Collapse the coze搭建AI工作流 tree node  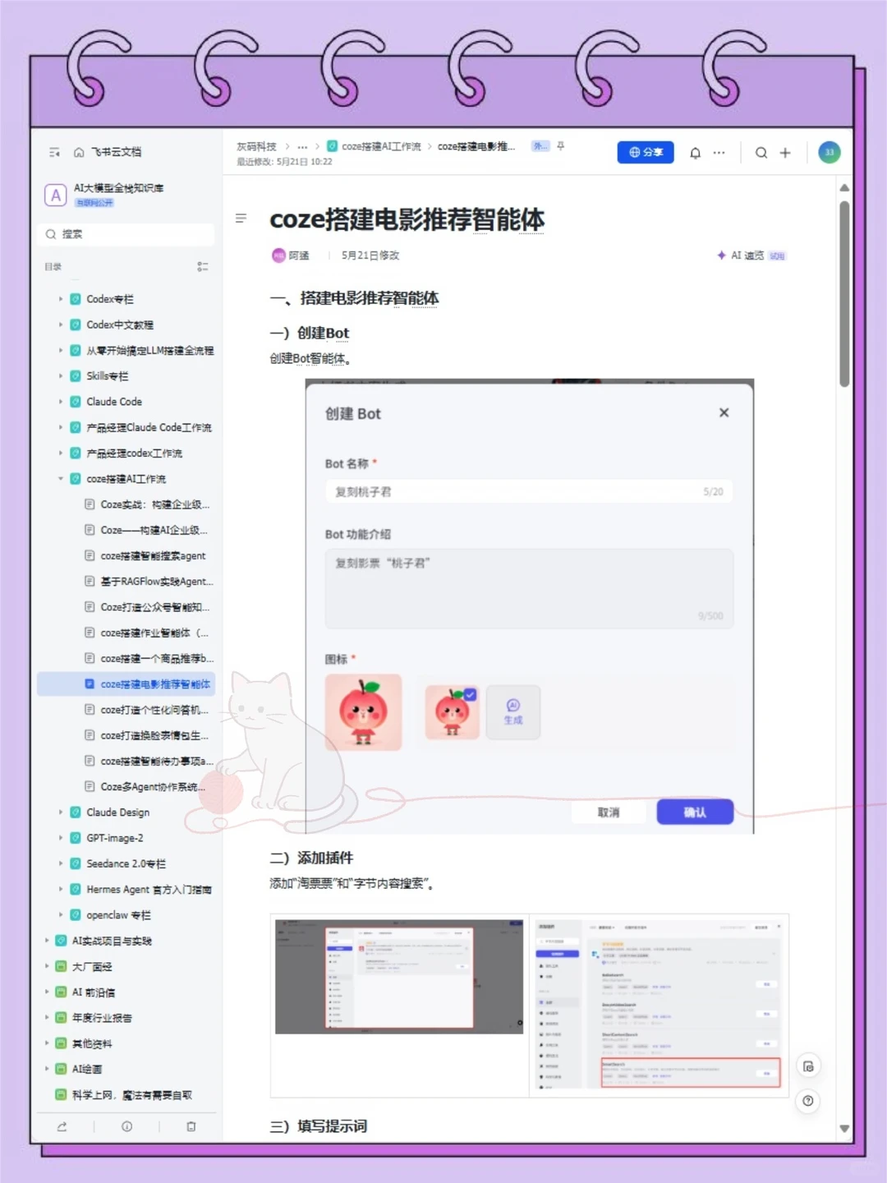click(61, 478)
